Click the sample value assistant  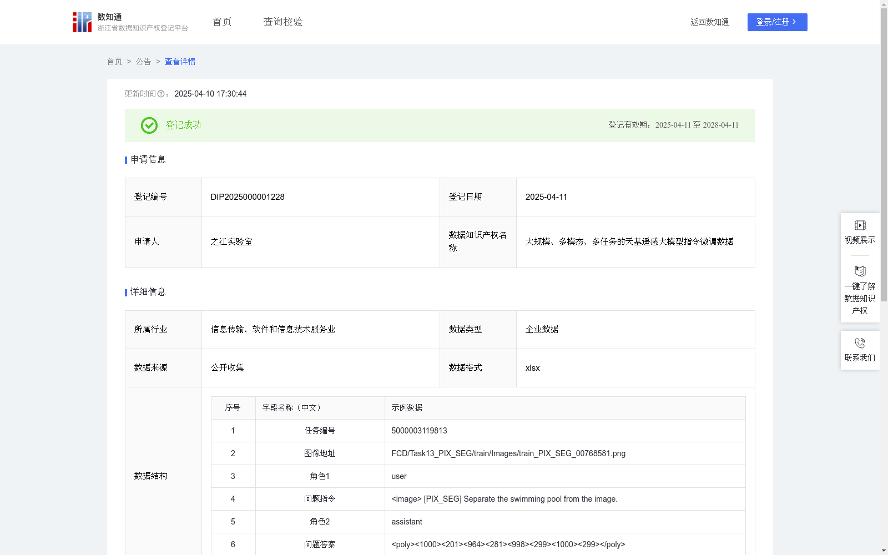point(407,522)
